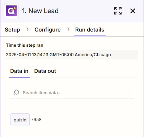Image resolution: width=144 pixels, height=137 pixels.
Task: Select the 7958 quizId value
Action: (x=36, y=120)
